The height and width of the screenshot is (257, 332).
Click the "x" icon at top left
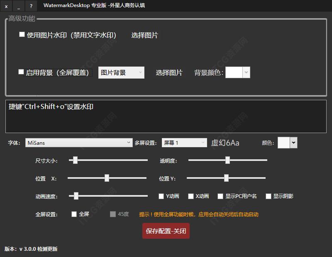point(5,6)
